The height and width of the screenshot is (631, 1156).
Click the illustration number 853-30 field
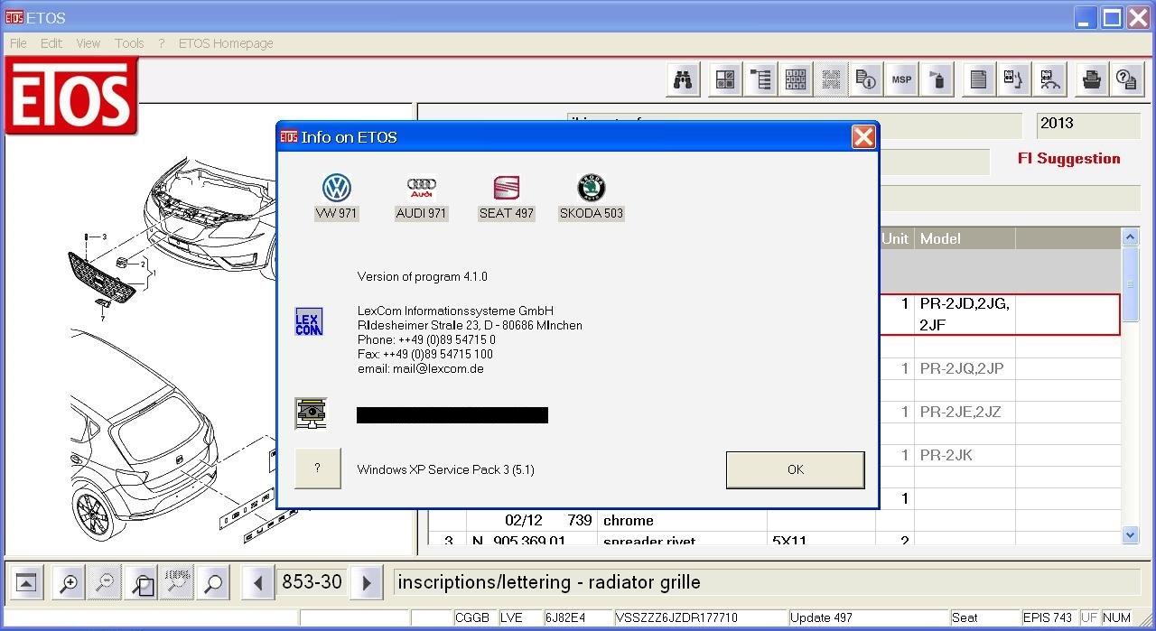click(x=312, y=583)
